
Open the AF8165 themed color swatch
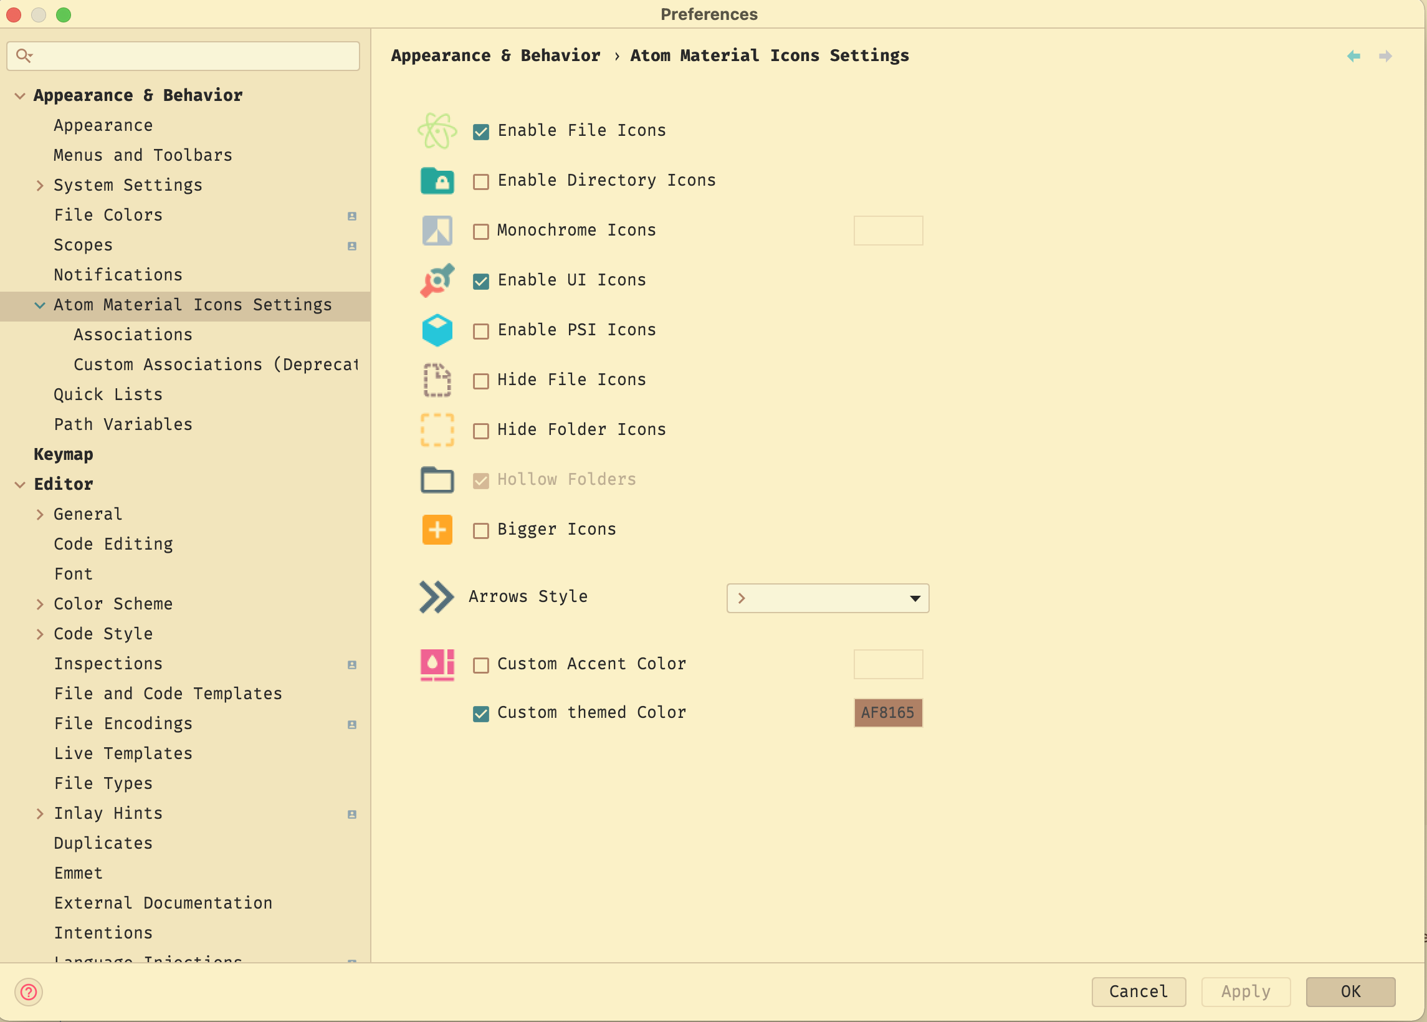point(888,712)
